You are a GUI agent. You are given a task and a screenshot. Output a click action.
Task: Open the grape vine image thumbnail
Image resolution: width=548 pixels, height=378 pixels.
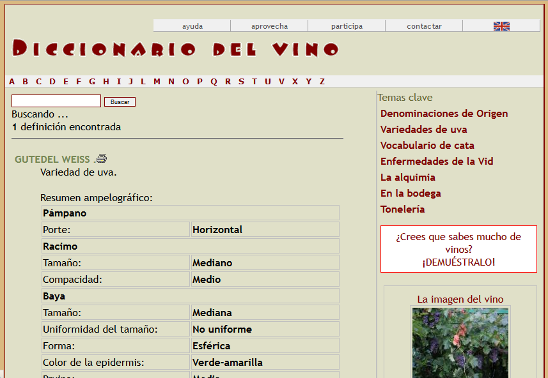point(460,342)
